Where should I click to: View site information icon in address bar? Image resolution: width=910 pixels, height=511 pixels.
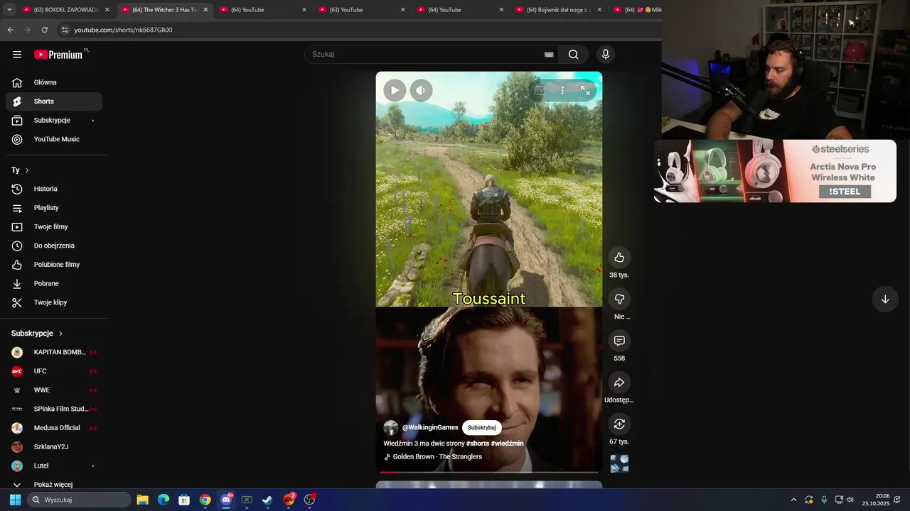tap(65, 30)
